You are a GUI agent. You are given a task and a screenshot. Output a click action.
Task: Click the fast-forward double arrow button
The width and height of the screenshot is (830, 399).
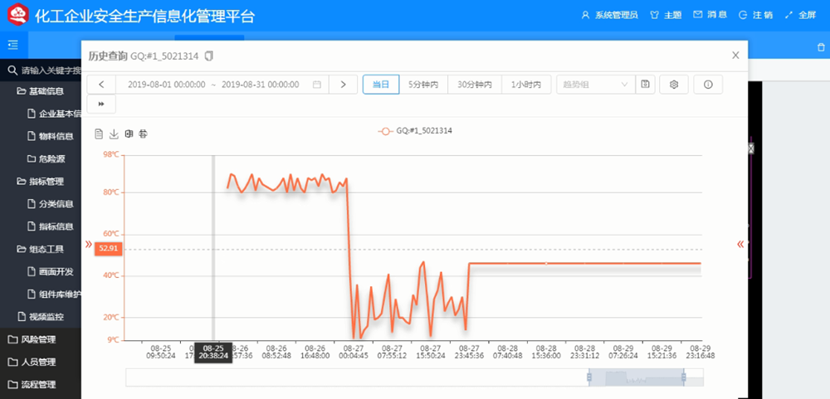[101, 104]
